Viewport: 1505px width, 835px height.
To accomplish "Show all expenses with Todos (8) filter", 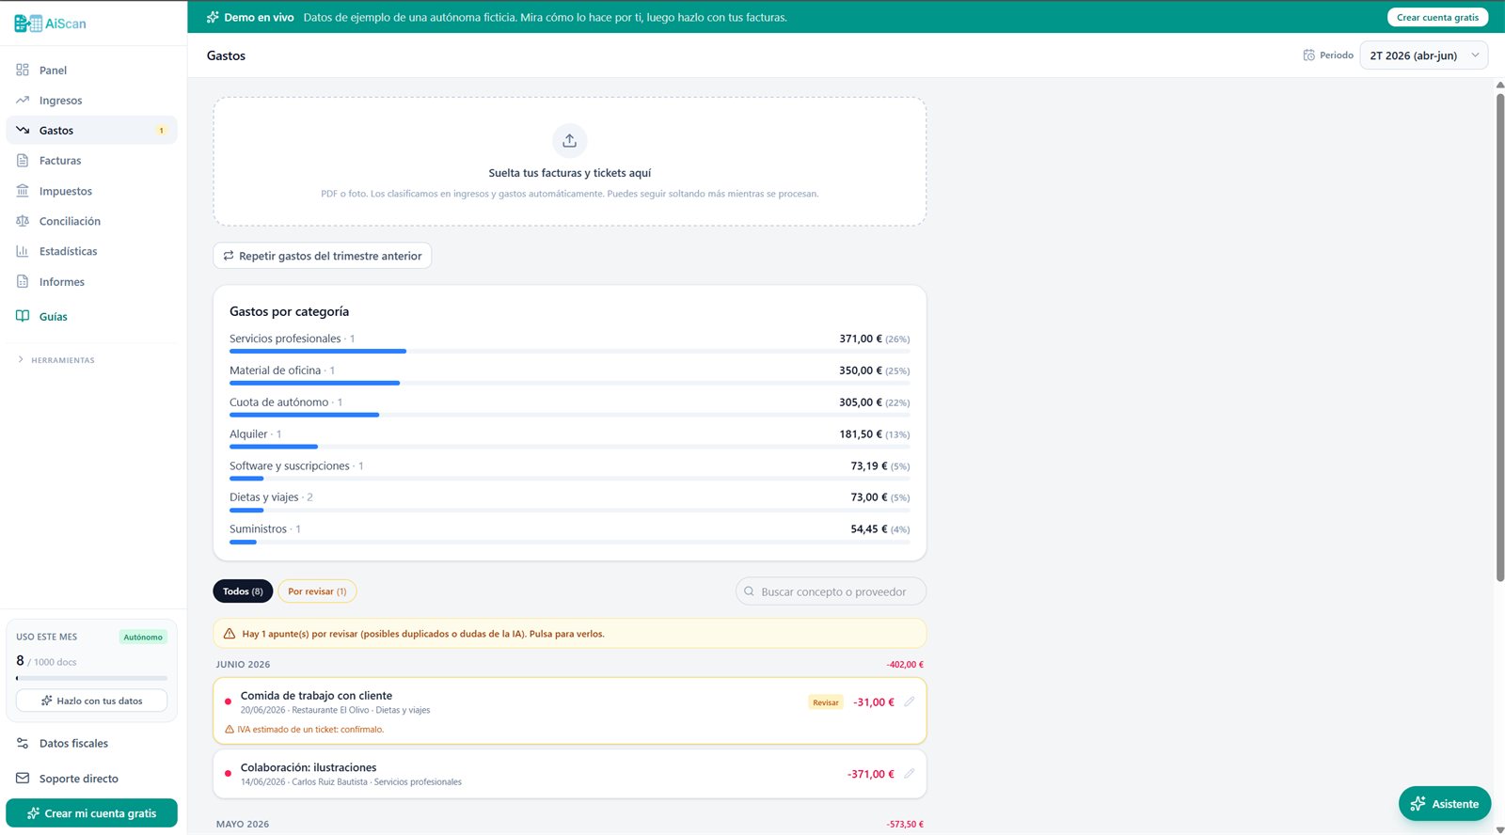I will (243, 591).
